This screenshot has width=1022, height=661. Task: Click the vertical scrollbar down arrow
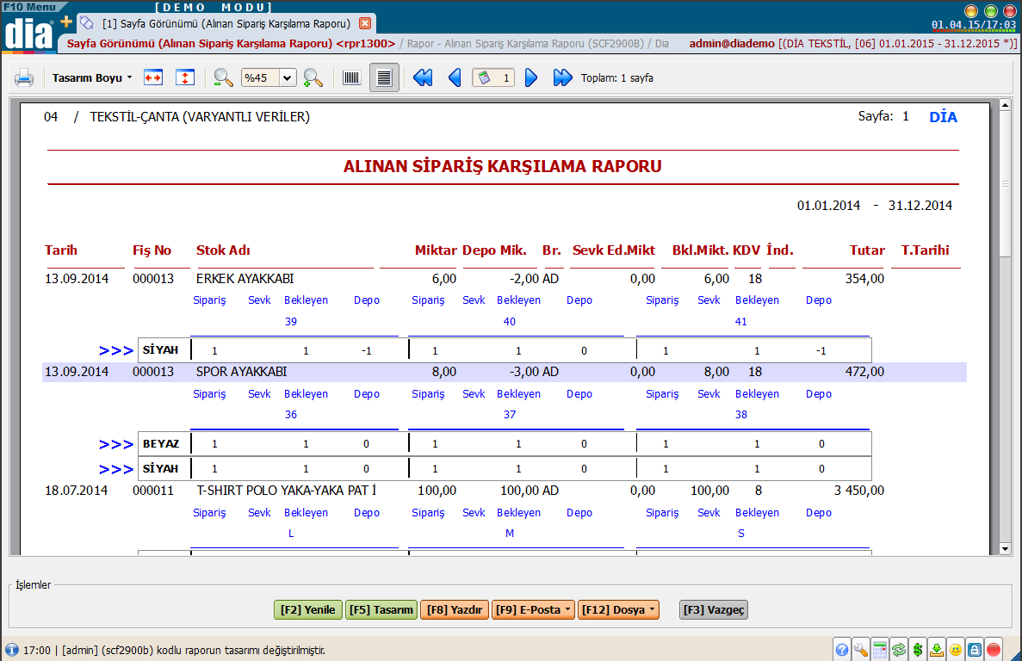click(1005, 549)
